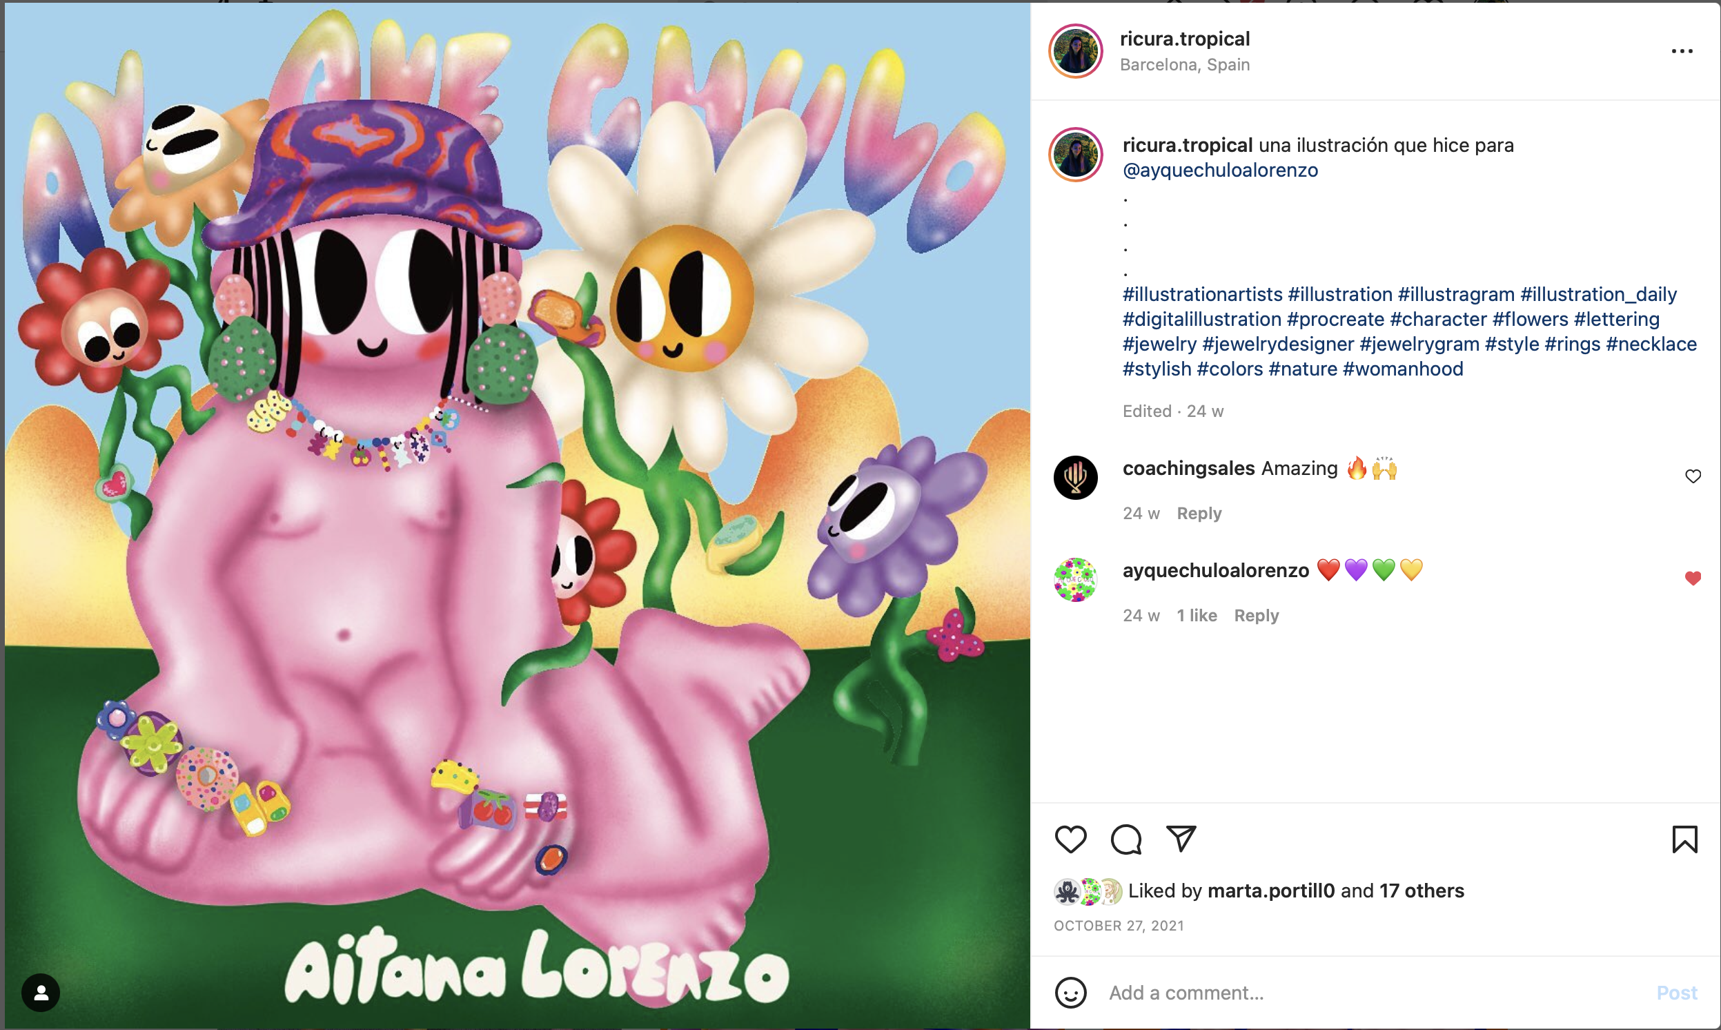This screenshot has height=1030, width=1721.
Task: Show tagged people on the illustration
Action: 41,993
